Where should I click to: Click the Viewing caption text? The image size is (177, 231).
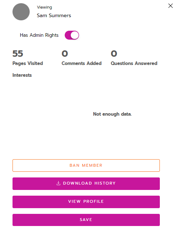click(44, 7)
